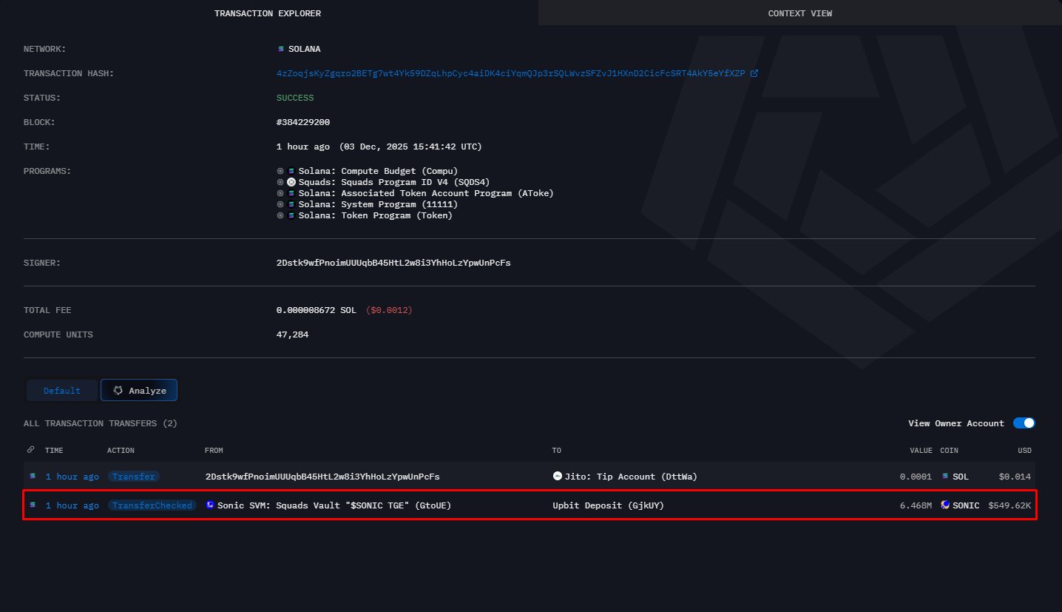Click the small round icon left of Compute Budget
The height and width of the screenshot is (612, 1062).
tap(280, 171)
